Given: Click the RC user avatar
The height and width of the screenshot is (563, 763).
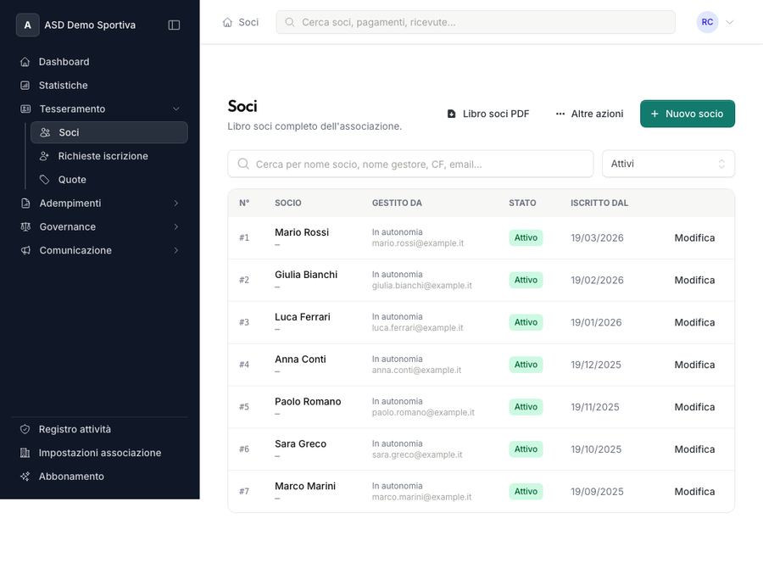Looking at the screenshot, I should pyautogui.click(x=707, y=22).
